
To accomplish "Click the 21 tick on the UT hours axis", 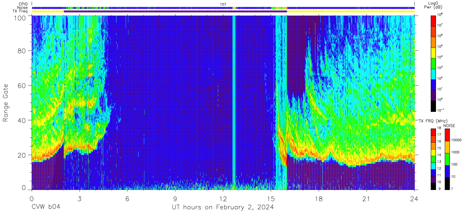I will (367, 198).
